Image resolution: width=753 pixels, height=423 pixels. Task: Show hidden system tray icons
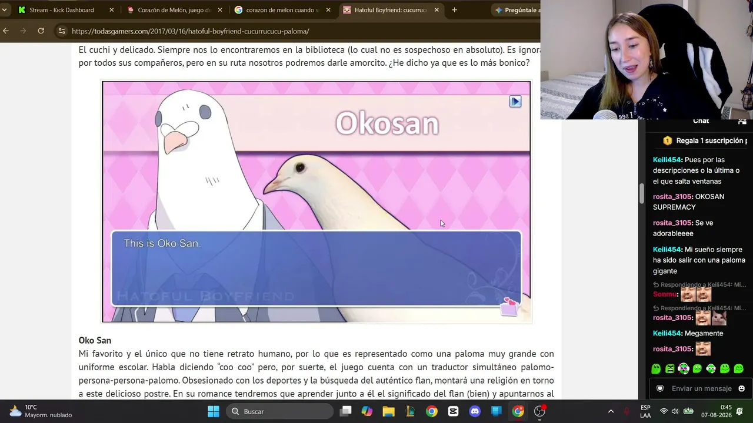click(x=611, y=411)
